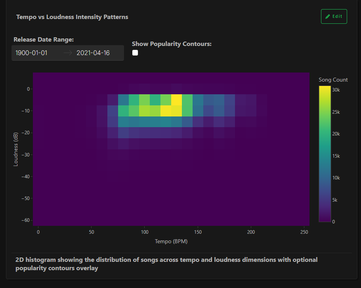
Task: Click the y-axis tick label −50
Action: [x=25, y=198]
